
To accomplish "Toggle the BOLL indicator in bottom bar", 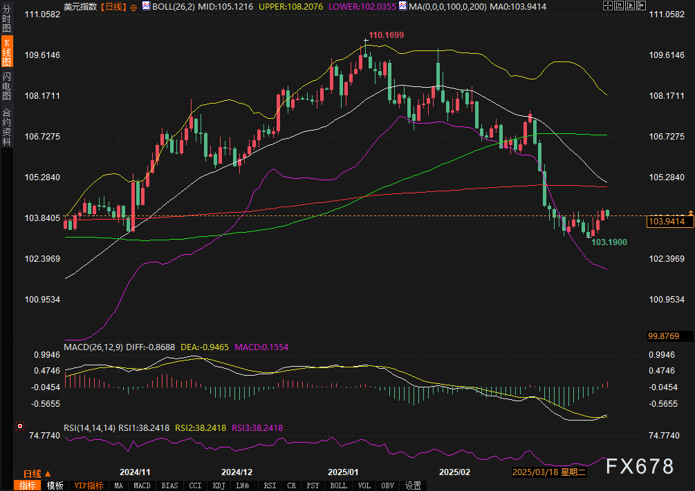I will (x=338, y=485).
